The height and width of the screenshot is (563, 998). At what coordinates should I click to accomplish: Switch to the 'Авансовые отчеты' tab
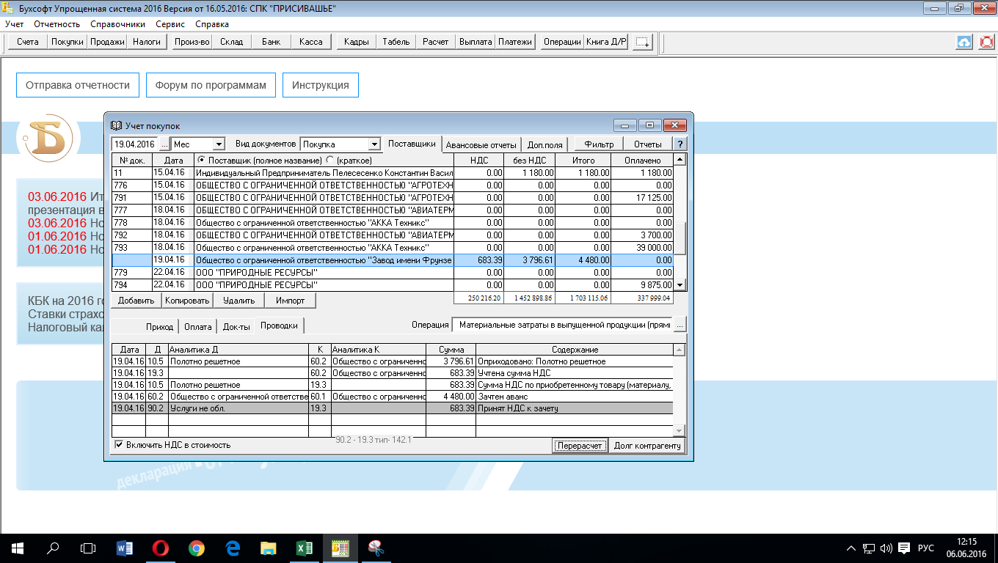pyautogui.click(x=481, y=144)
